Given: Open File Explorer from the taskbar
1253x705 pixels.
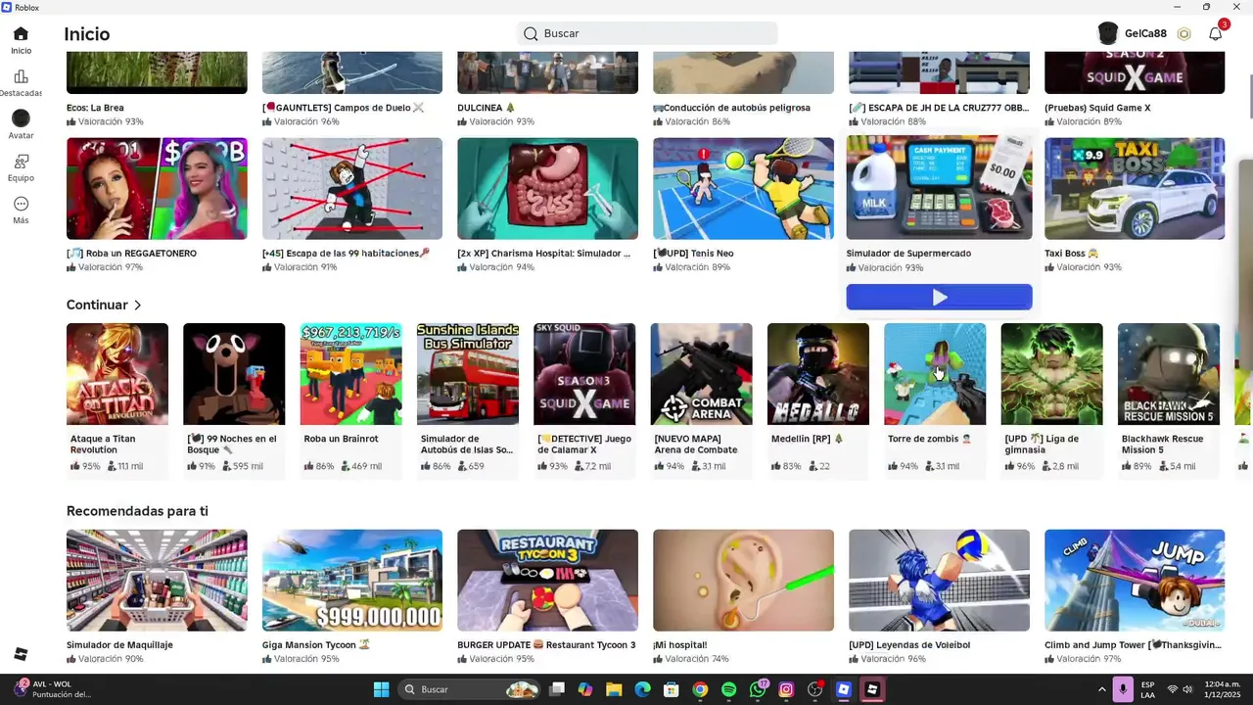Looking at the screenshot, I should (x=614, y=689).
